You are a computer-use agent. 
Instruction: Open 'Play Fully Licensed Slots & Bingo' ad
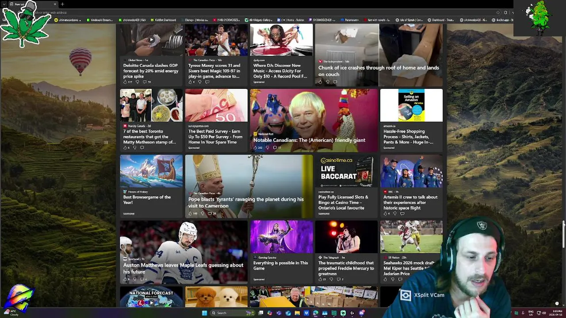coord(343,202)
